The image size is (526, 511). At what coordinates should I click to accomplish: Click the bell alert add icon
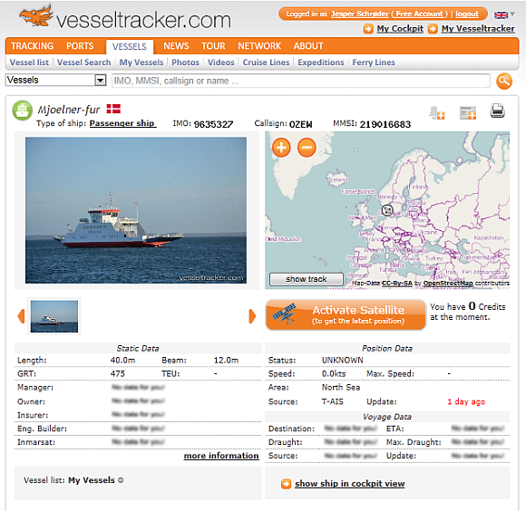[436, 112]
